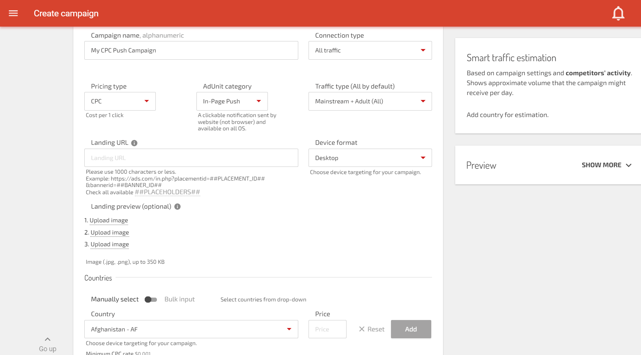The height and width of the screenshot is (355, 641).
Task: Open the hamburger navigation menu
Action: 13,13
